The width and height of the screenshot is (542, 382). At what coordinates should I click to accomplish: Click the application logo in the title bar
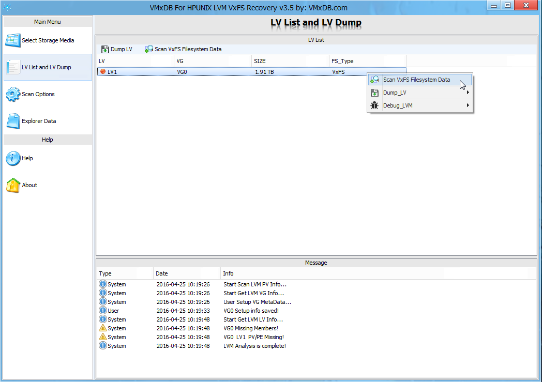7,7
